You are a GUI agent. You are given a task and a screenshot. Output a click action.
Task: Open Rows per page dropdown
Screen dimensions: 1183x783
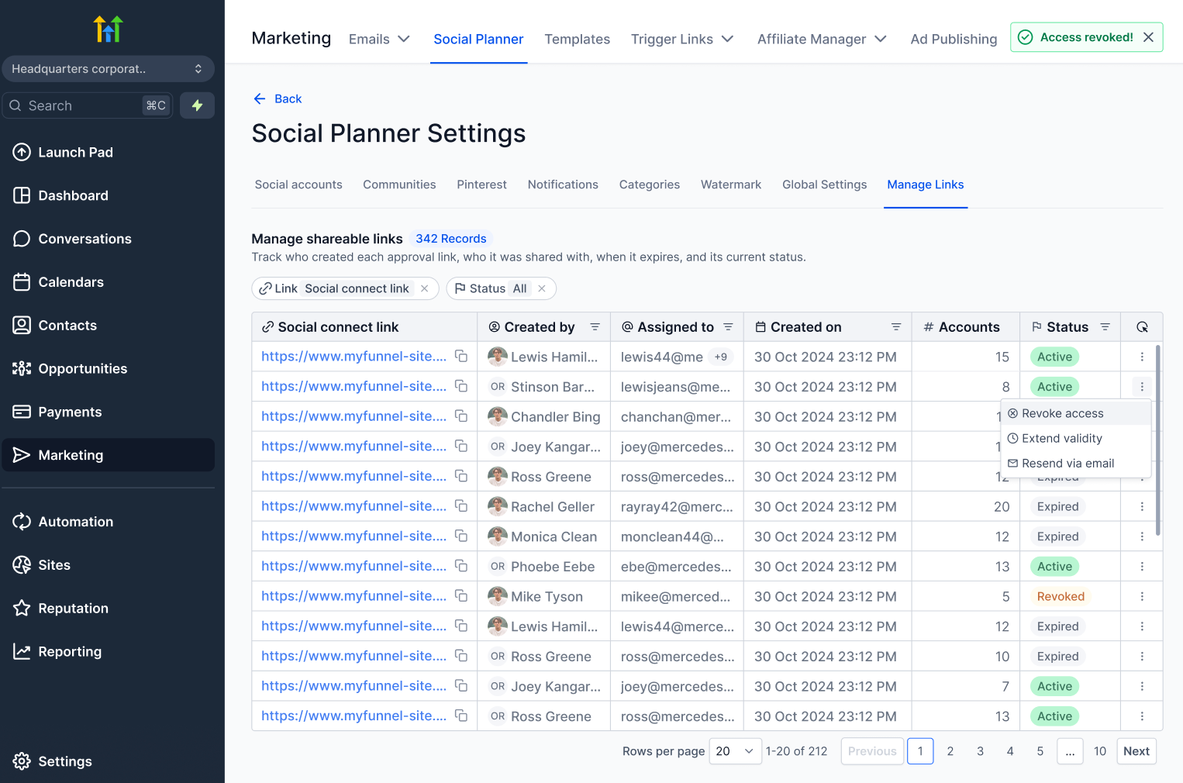coord(735,751)
